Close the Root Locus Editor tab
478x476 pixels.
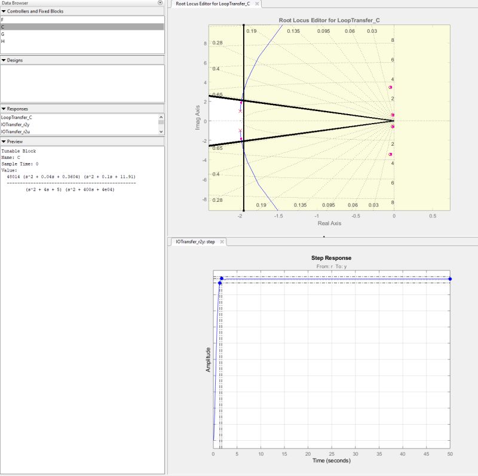[257, 4]
